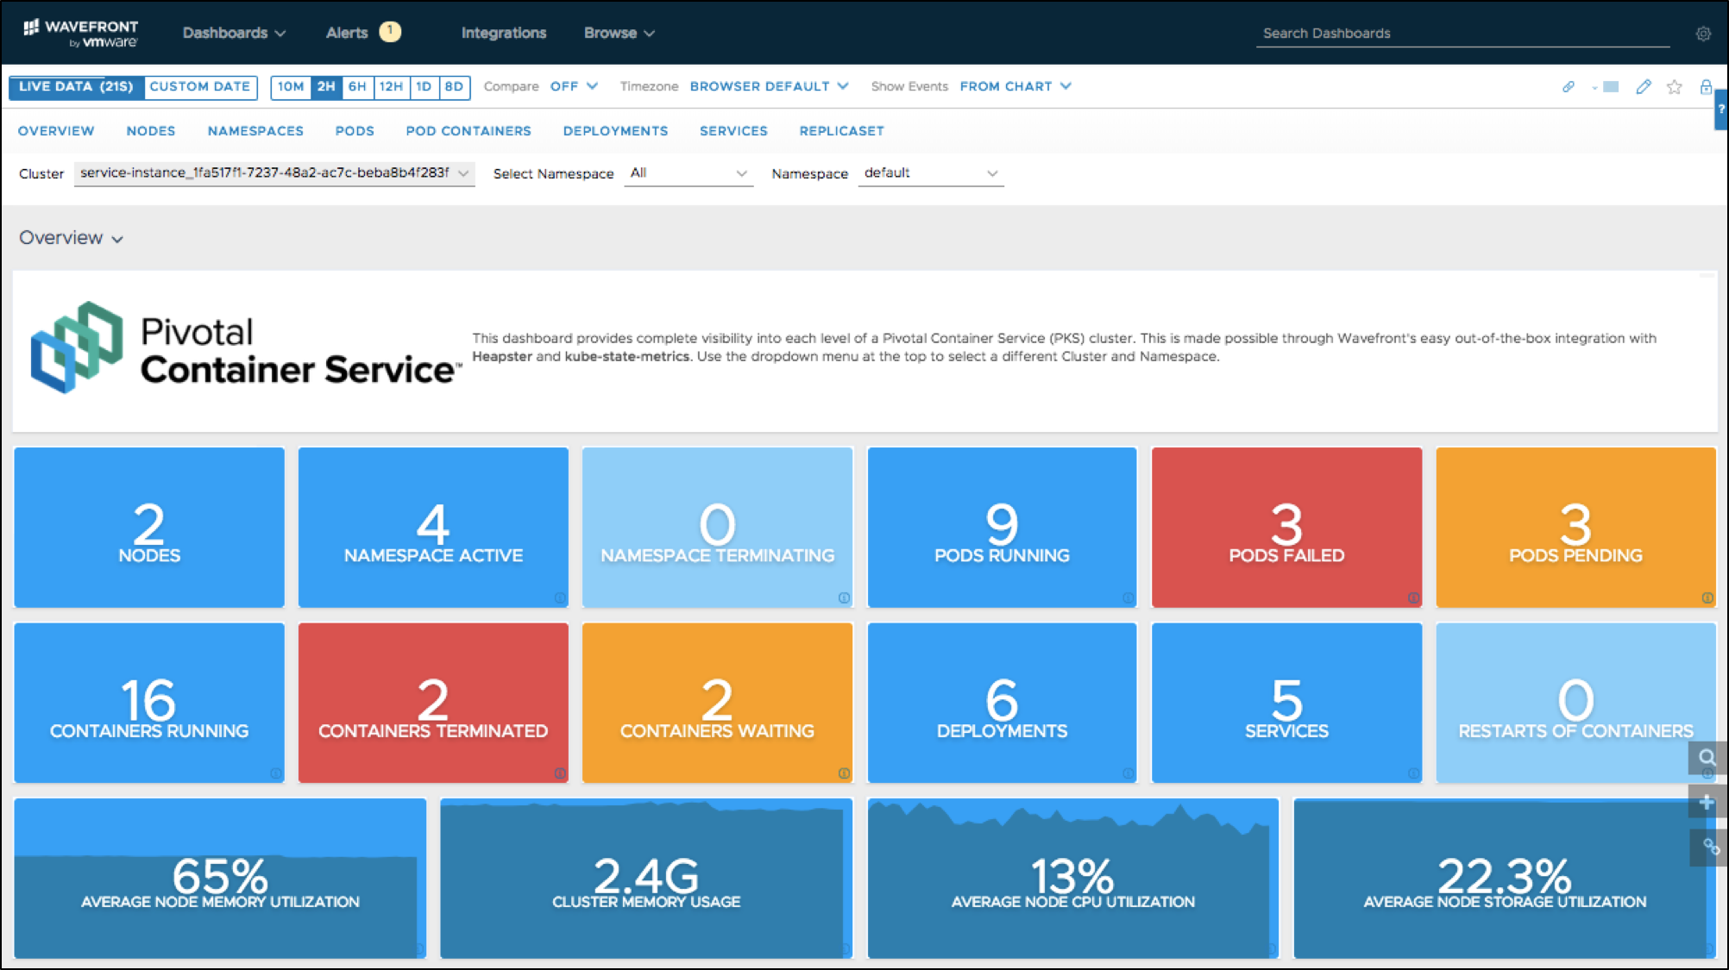This screenshot has height=970, width=1729.
Task: Copy dashboard link via chain-link icon
Action: point(1569,86)
